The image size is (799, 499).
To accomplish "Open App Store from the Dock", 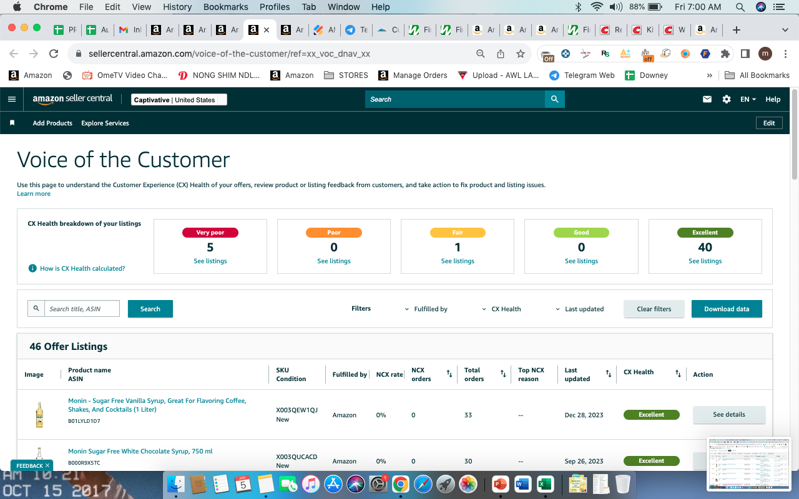I will 333,483.
